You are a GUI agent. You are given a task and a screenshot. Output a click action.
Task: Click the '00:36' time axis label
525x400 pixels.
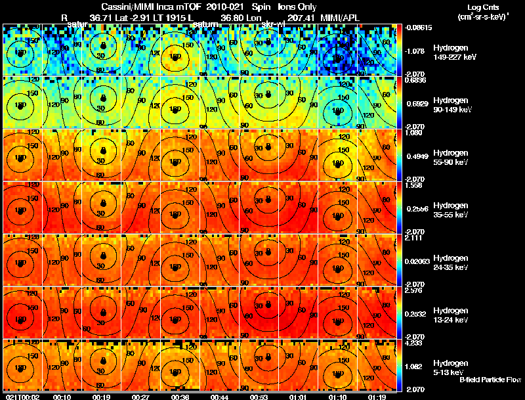pyautogui.click(x=180, y=397)
